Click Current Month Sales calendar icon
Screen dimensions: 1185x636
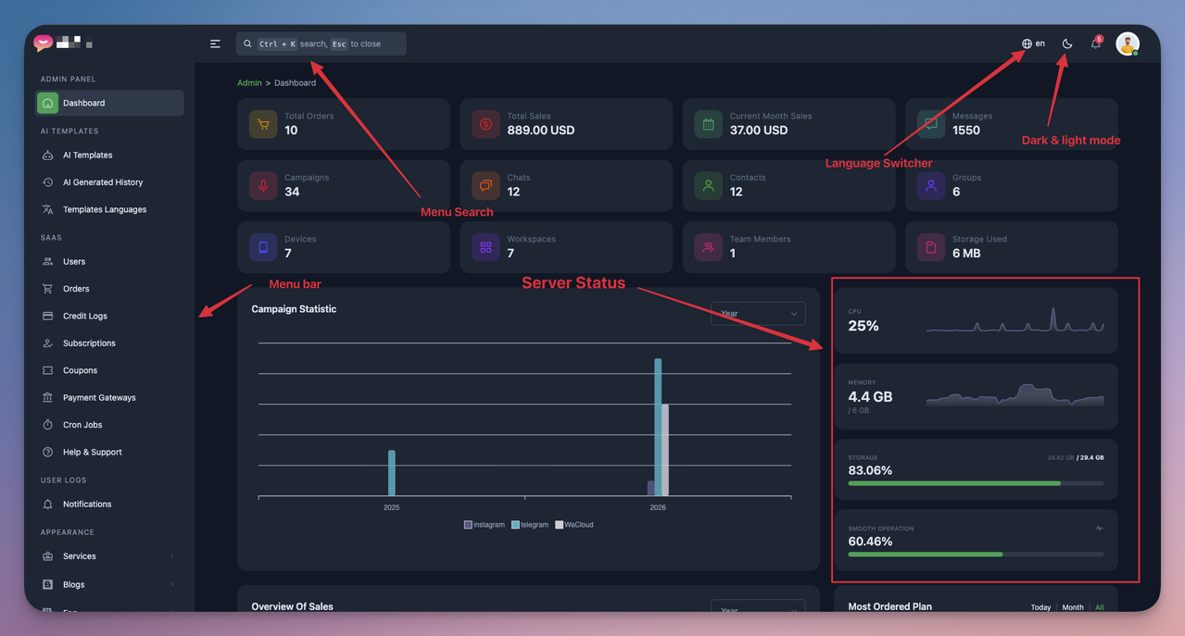point(708,124)
